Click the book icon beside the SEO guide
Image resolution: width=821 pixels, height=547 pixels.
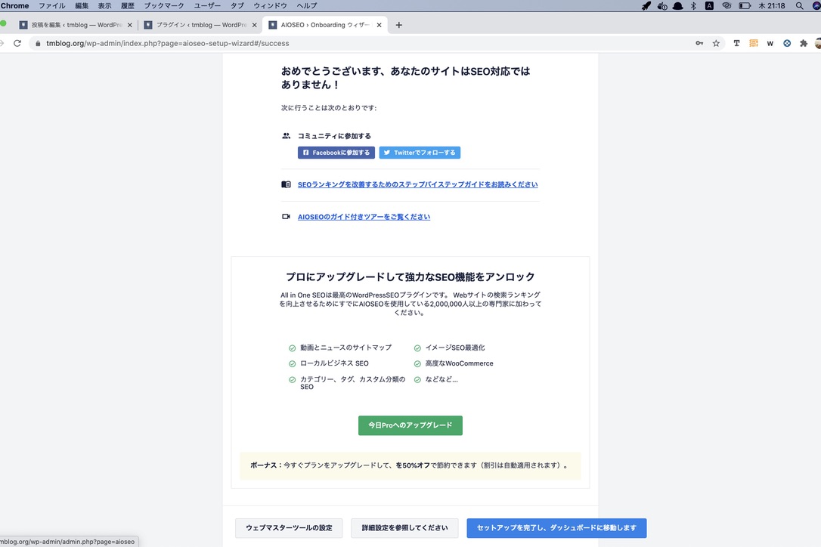pos(286,184)
